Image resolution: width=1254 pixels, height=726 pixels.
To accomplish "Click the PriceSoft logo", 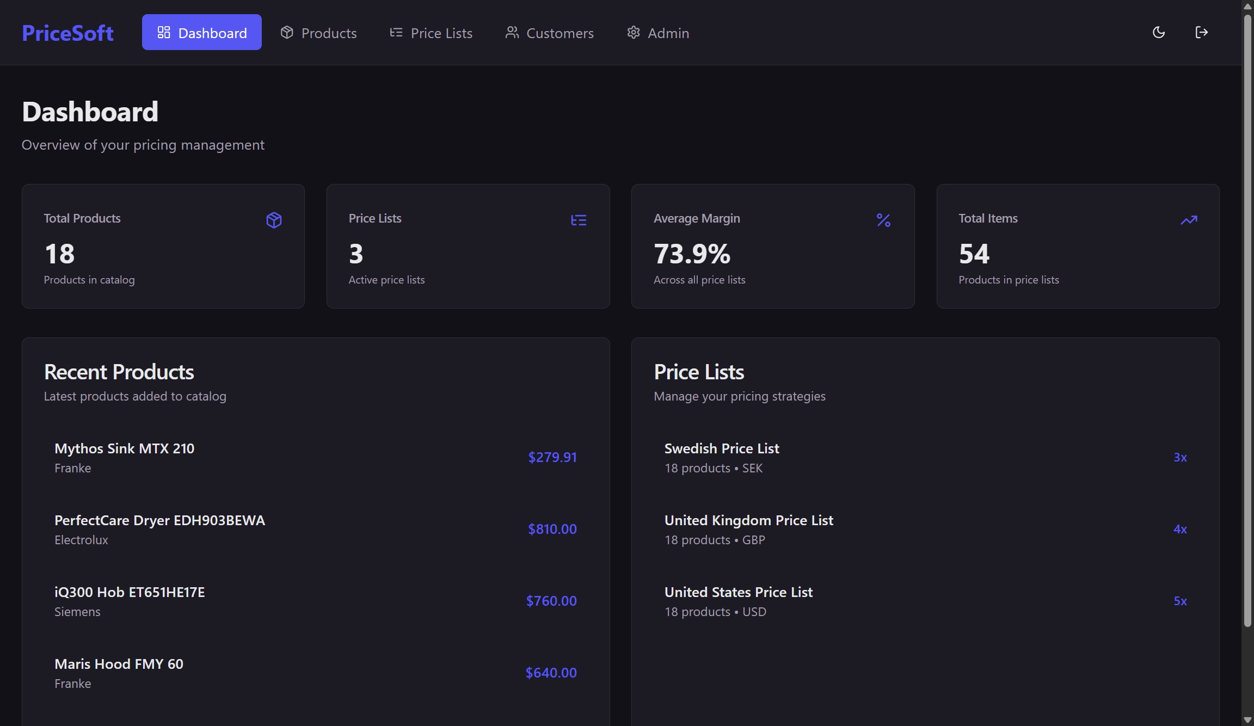I will pos(67,33).
